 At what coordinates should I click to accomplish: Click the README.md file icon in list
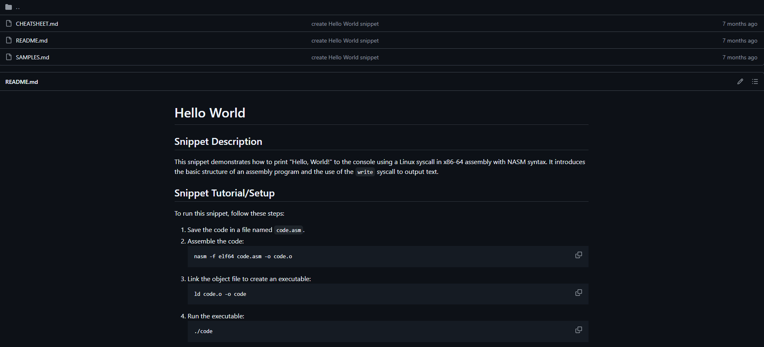9,41
